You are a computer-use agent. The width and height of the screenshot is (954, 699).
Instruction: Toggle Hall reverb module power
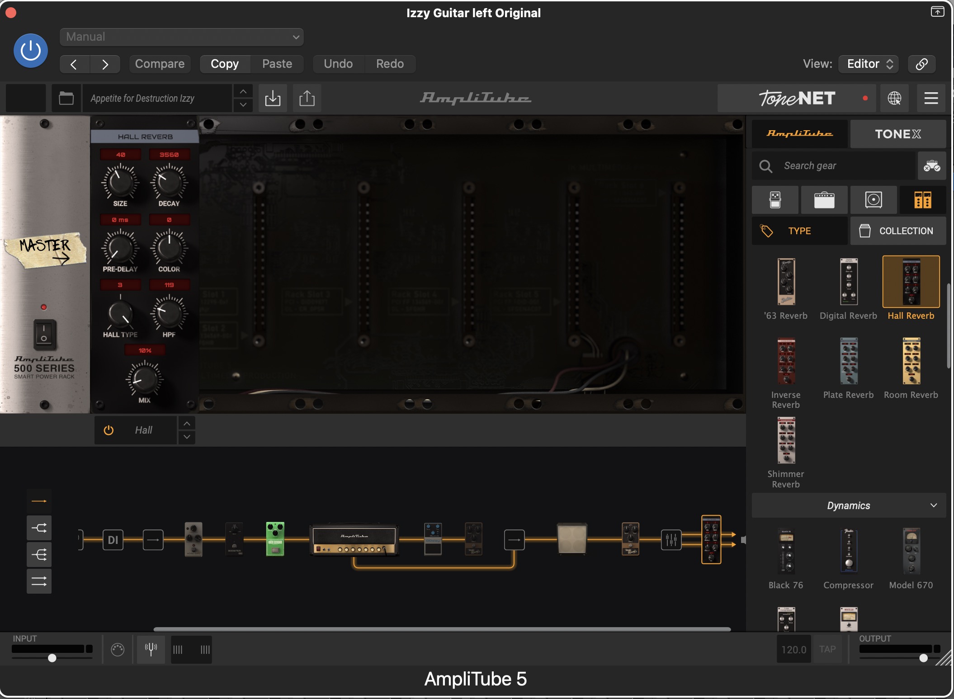click(x=109, y=430)
